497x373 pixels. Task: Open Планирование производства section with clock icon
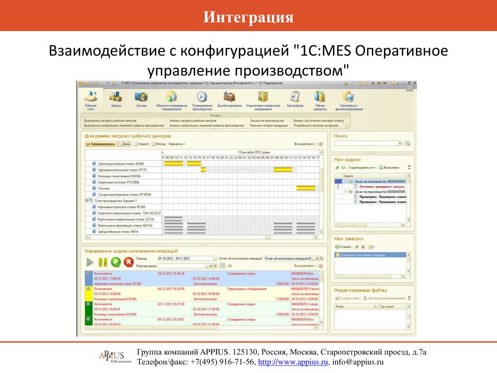click(202, 101)
